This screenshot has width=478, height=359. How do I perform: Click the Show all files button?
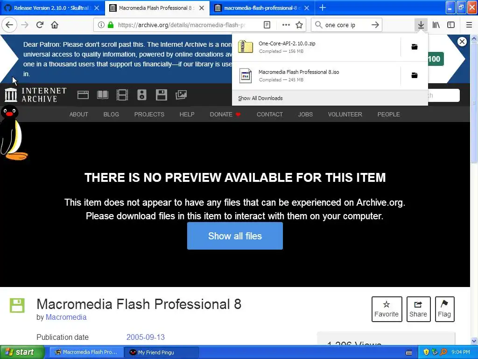coord(235,236)
